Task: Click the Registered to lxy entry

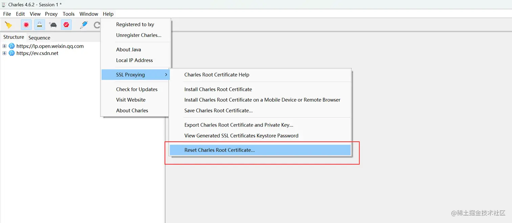Action: [135, 24]
